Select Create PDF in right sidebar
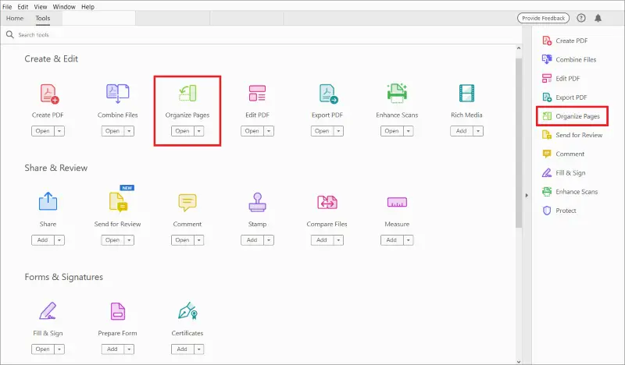 [565, 41]
